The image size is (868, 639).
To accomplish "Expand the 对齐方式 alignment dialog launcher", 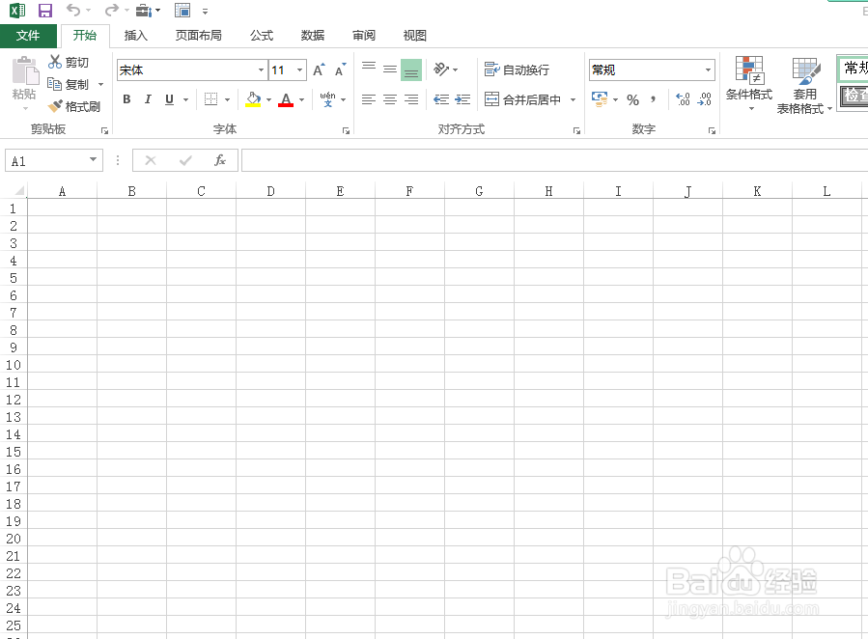I will click(x=576, y=131).
